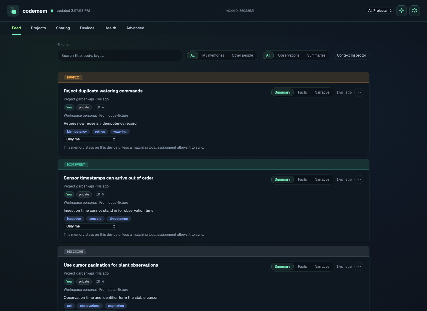Show Facts for Reject duplicate watering commands

(x=302, y=92)
